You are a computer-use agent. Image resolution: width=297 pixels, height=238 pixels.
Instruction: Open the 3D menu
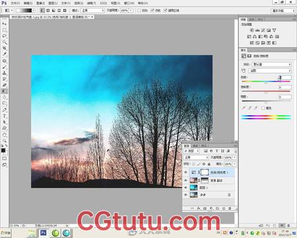tap(103, 3)
